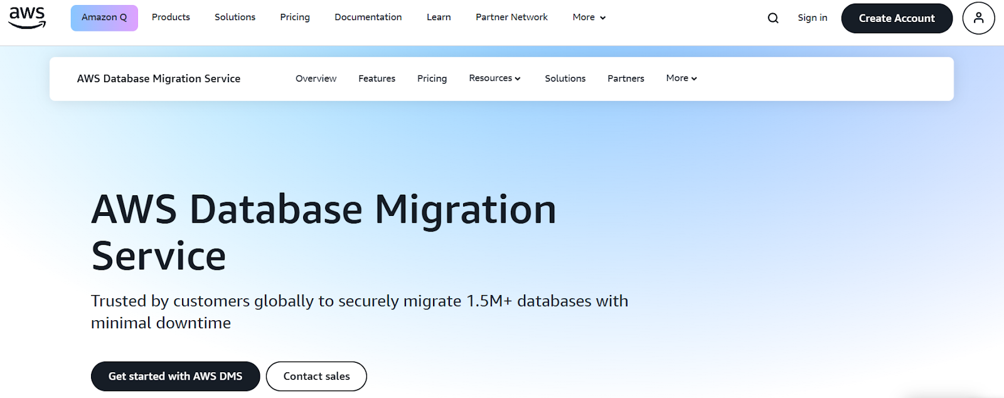Screen dimensions: 1004x398
Task: Open the DMS Pricing tab
Action: coord(432,78)
